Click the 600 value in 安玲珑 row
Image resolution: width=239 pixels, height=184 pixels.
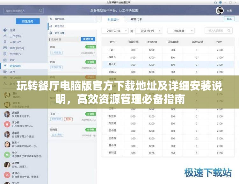click(x=173, y=153)
